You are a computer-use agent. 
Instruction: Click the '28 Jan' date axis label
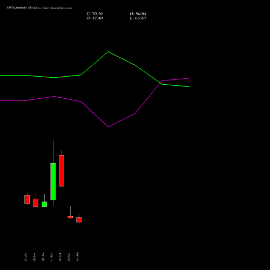point(26,257)
